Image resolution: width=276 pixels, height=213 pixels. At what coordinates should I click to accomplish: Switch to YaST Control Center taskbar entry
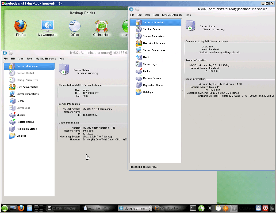click(x=170, y=208)
